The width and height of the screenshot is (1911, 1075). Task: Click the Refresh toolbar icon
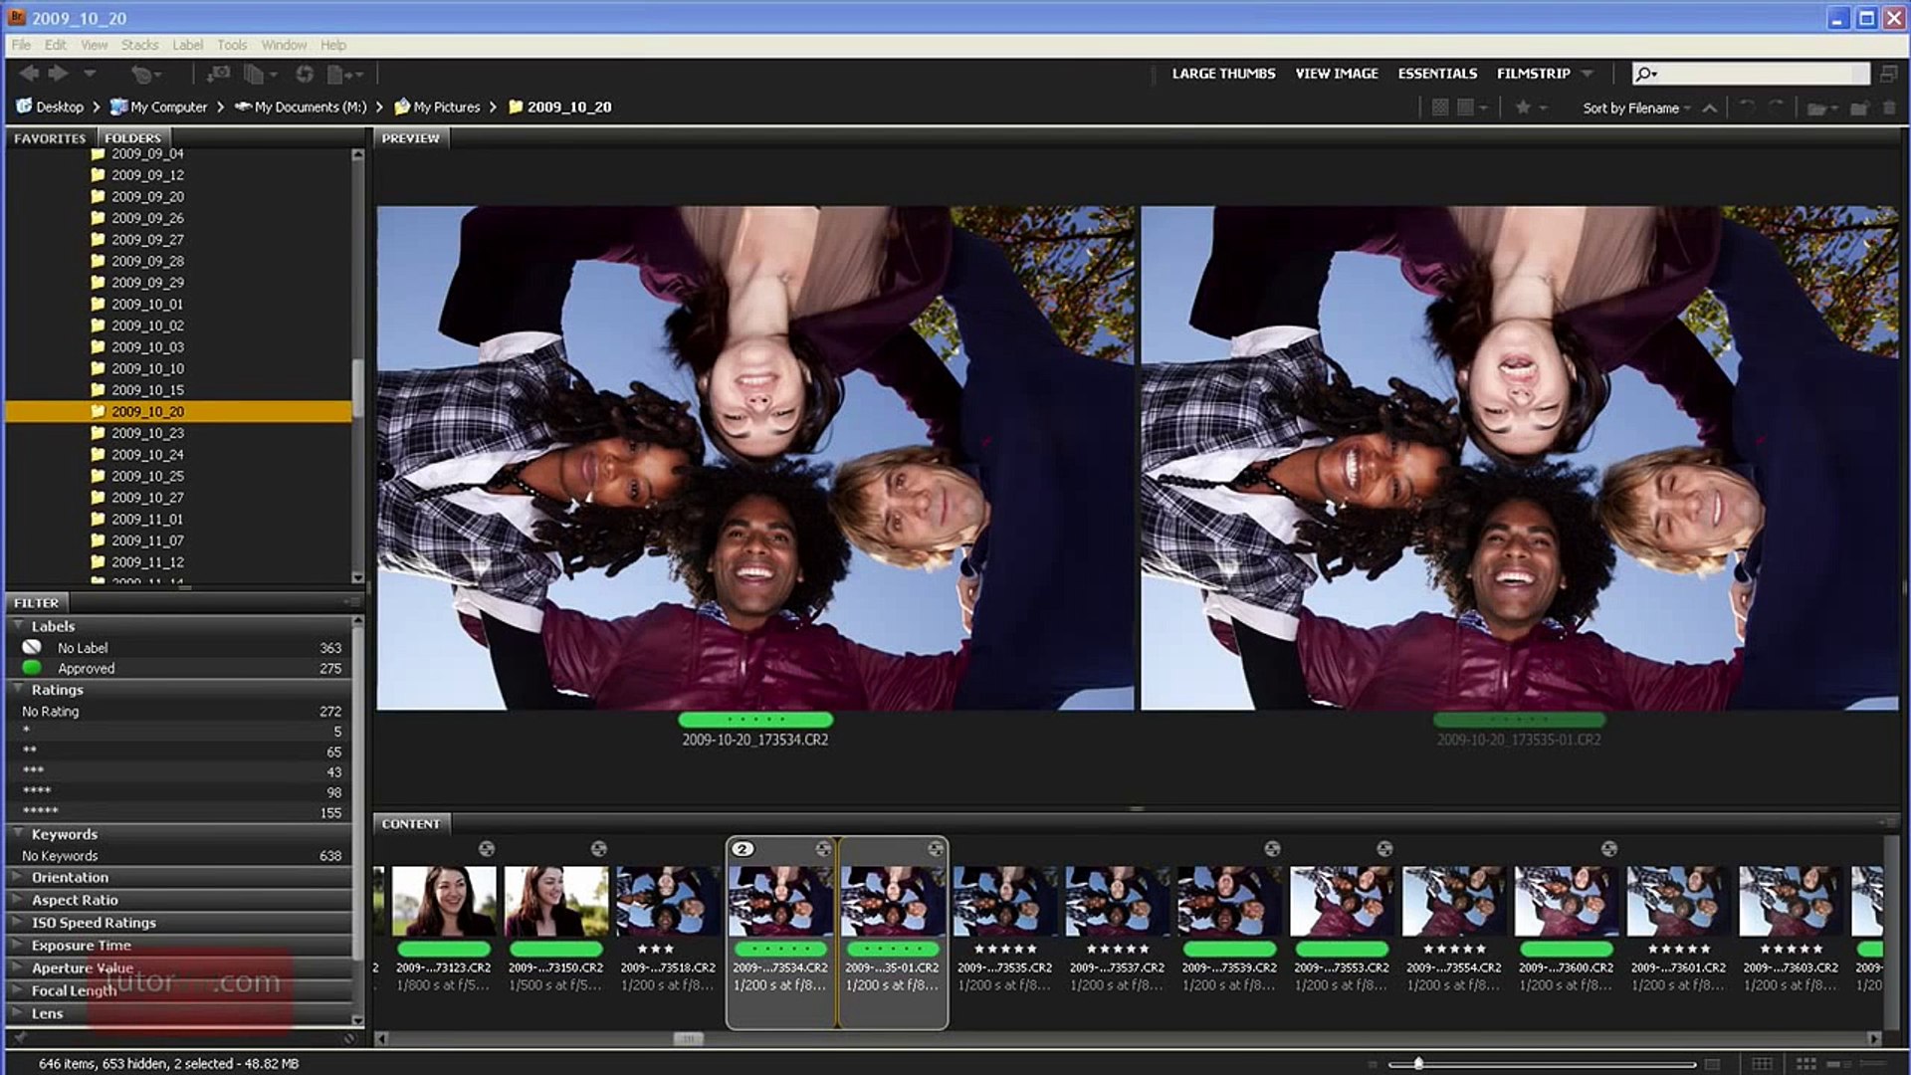click(305, 74)
